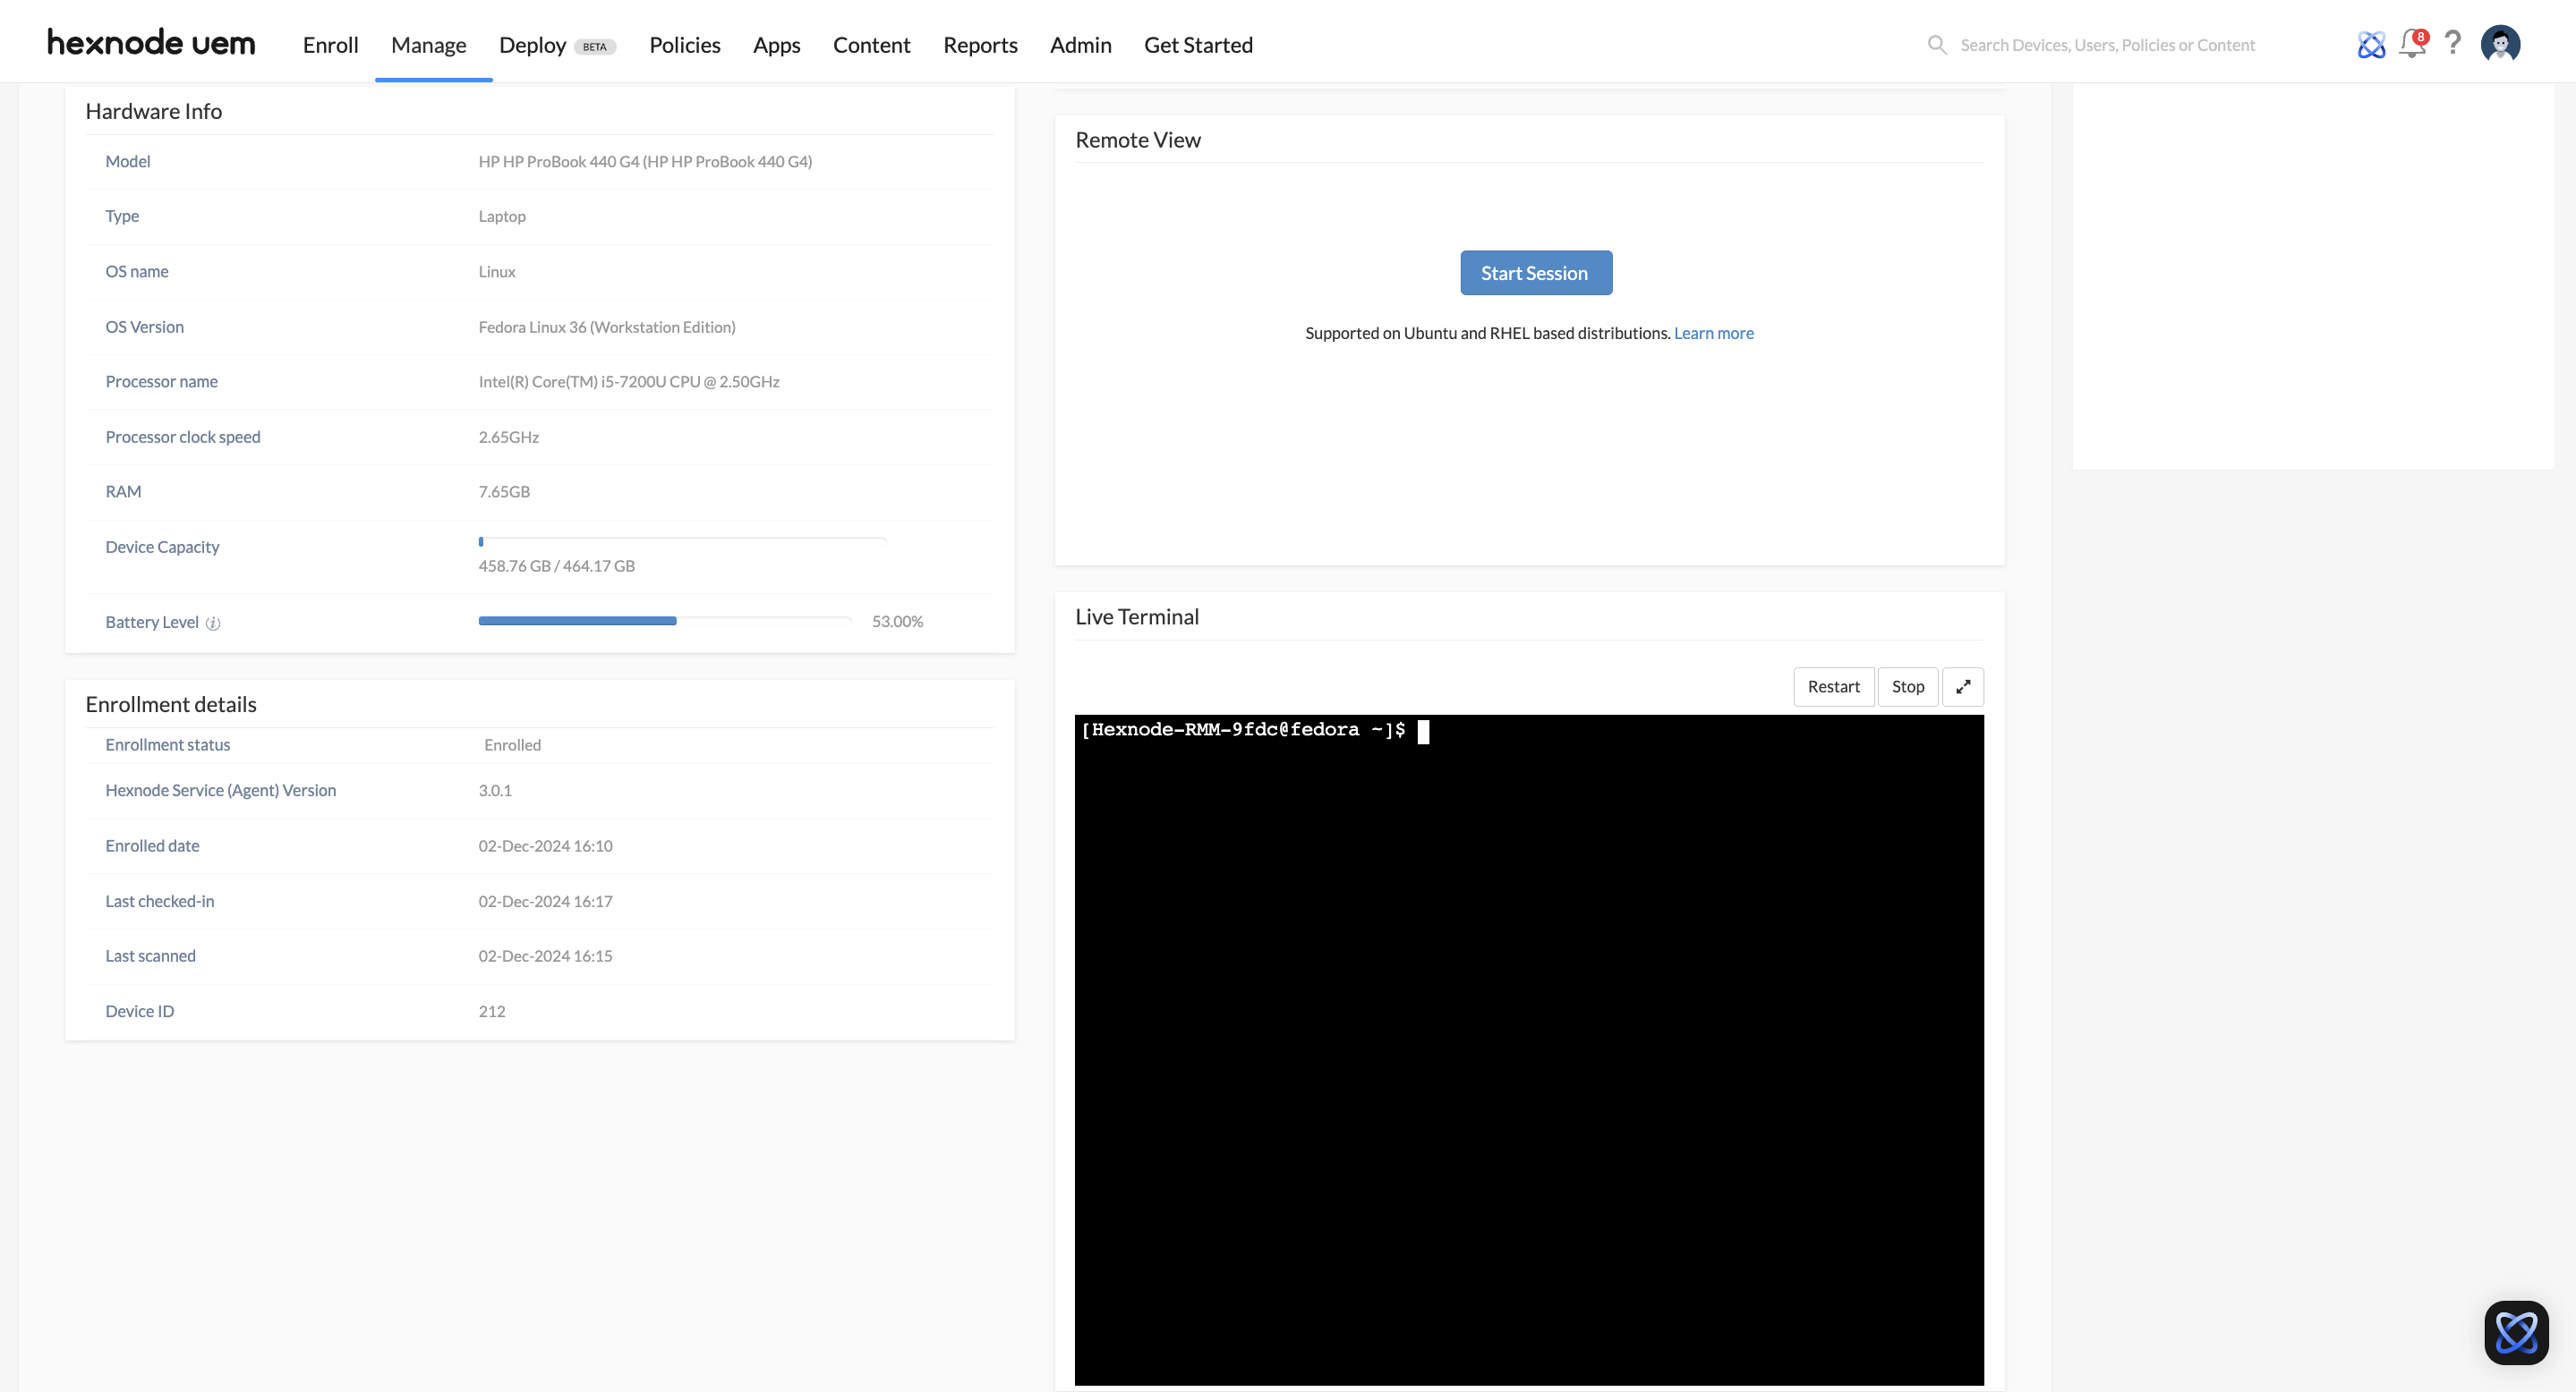Open the Content tab
Viewport: 2576px width, 1392px height.
coord(871,45)
